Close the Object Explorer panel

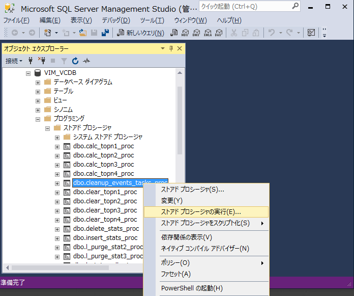180,48
